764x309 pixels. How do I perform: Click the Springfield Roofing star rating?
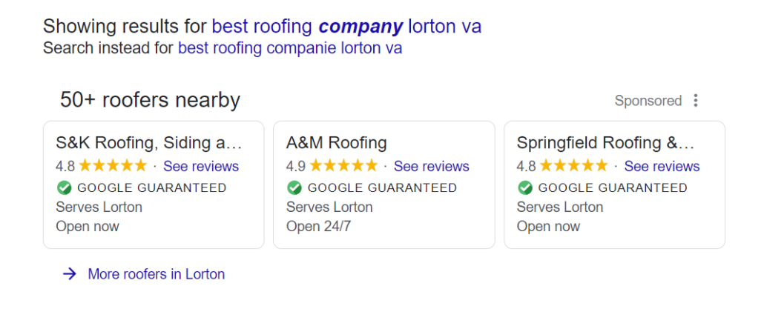pyautogui.click(x=574, y=166)
